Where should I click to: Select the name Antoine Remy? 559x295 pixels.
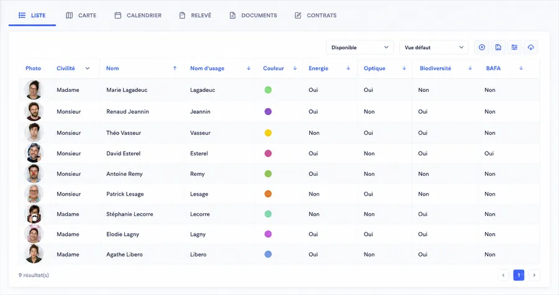(x=124, y=174)
